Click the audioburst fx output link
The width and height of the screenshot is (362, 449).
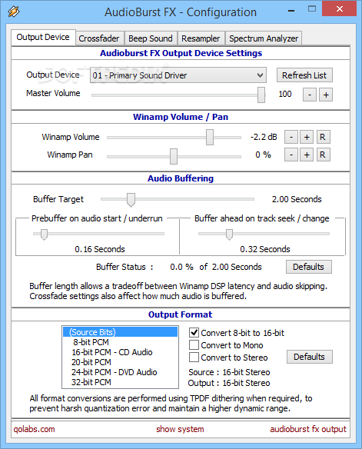[x=308, y=429]
